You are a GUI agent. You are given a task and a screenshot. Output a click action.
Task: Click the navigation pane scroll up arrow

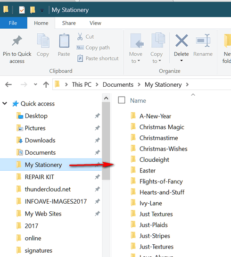pos(106,98)
